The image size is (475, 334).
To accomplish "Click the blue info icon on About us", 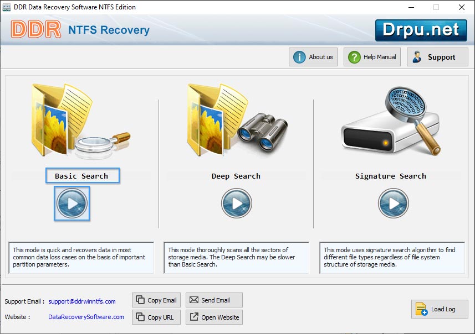I will coord(299,57).
